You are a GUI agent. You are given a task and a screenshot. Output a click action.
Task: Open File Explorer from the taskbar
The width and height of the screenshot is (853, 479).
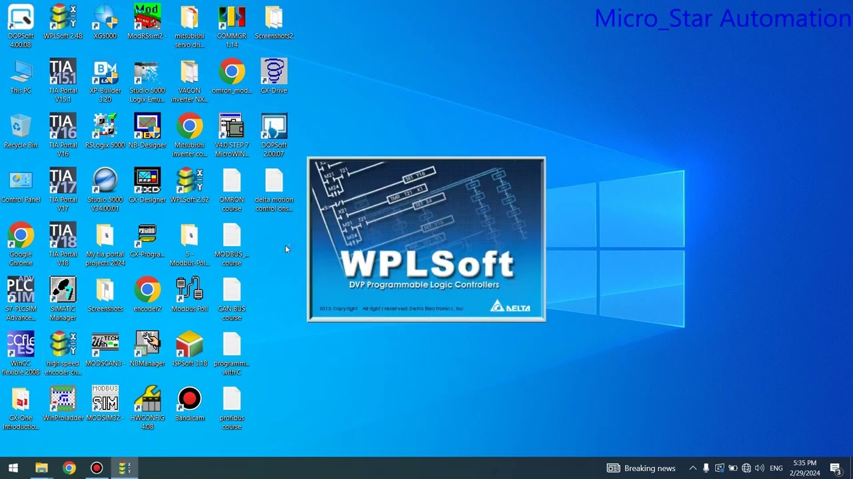tap(41, 468)
